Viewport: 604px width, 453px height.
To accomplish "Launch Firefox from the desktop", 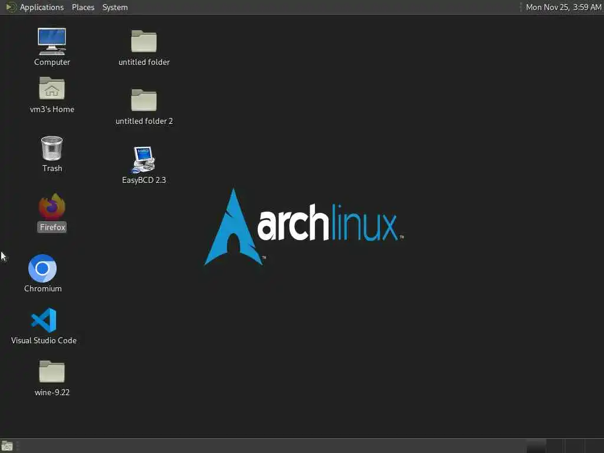I will [x=52, y=212].
